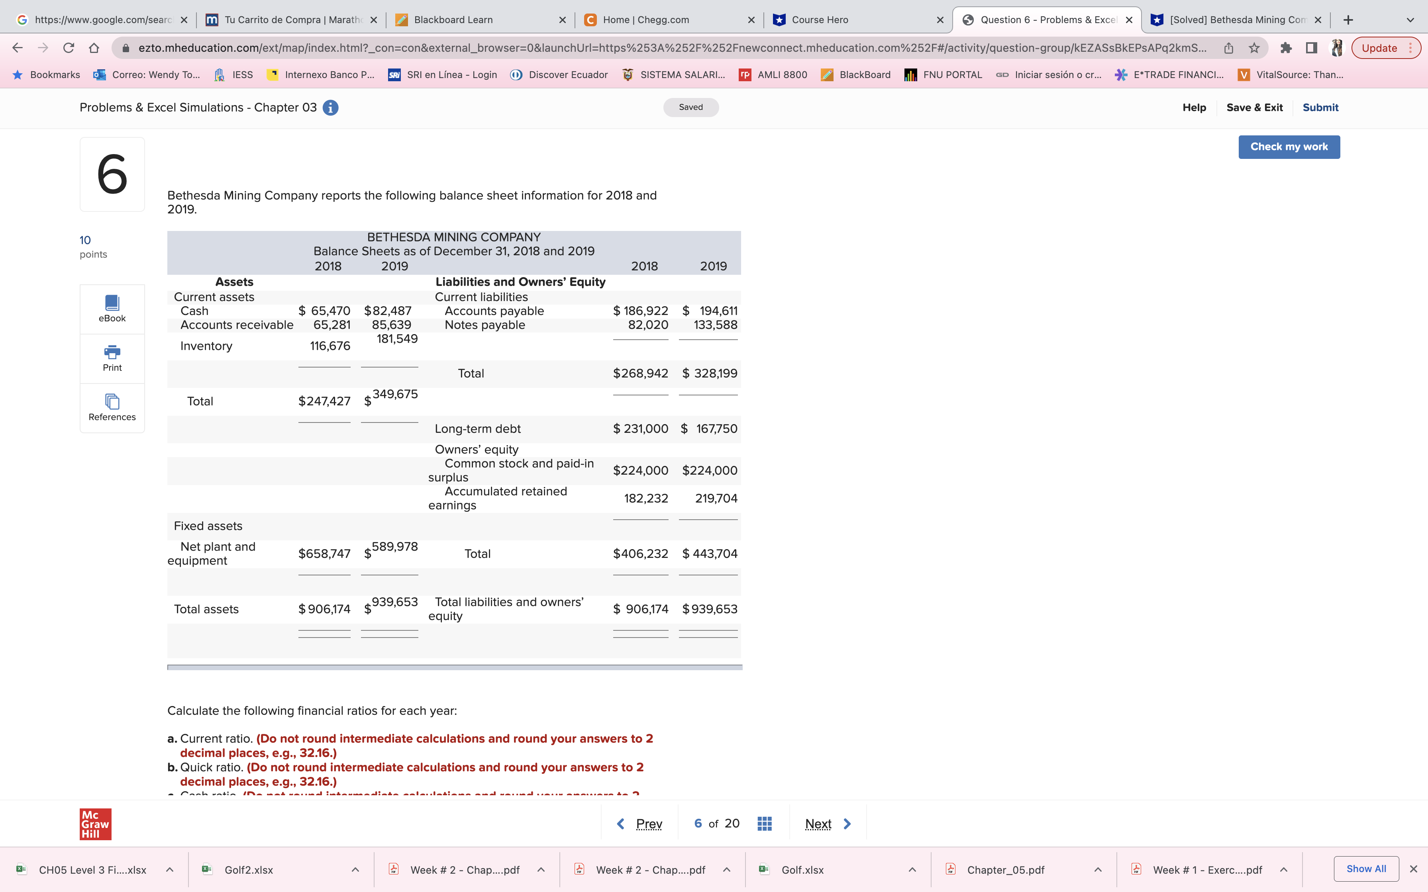Screen dimensions: 1428x892
Task: Expand the Chapter_05.pdf download menu
Action: pos(1098,870)
